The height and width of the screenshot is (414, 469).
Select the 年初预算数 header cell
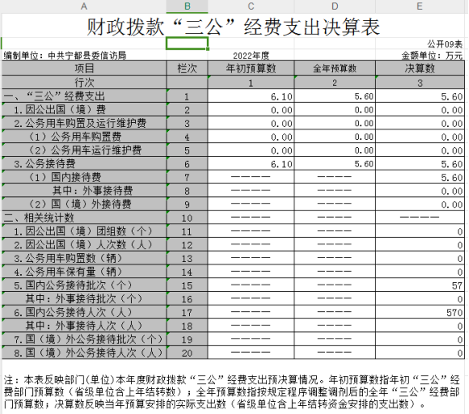251,68
